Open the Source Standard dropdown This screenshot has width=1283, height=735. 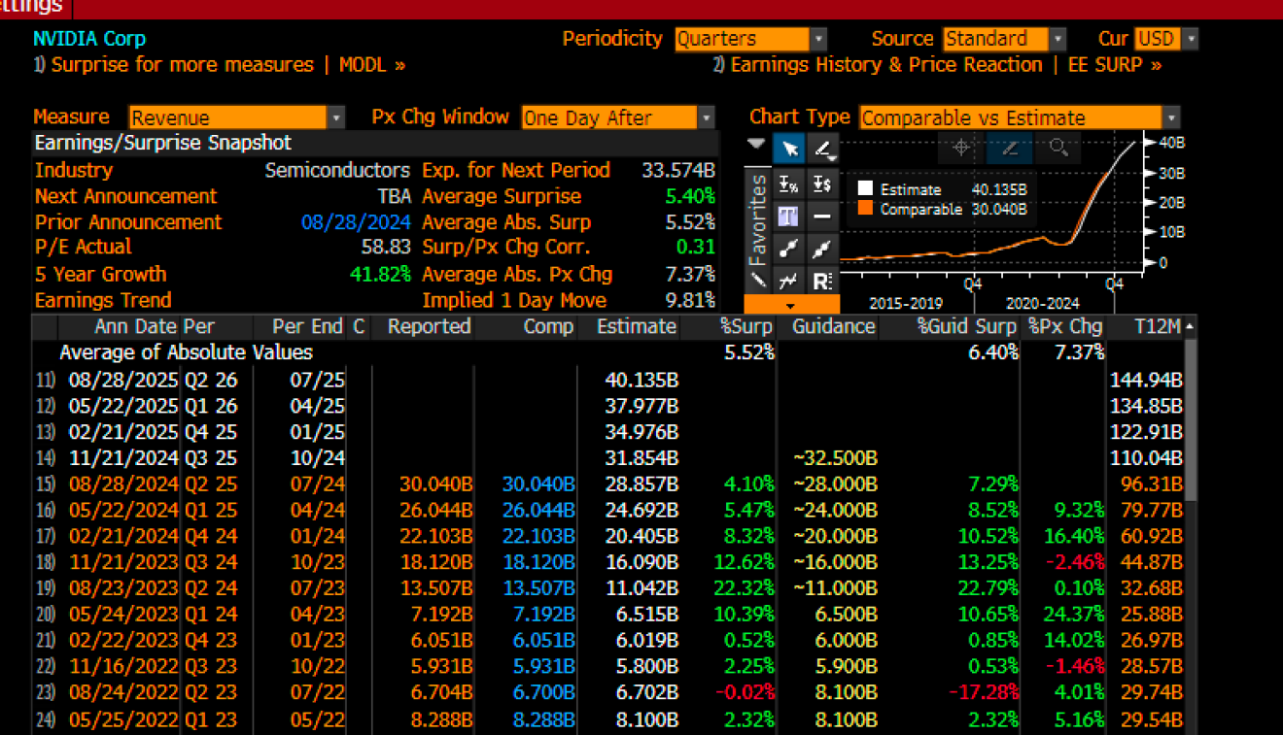pos(1005,39)
